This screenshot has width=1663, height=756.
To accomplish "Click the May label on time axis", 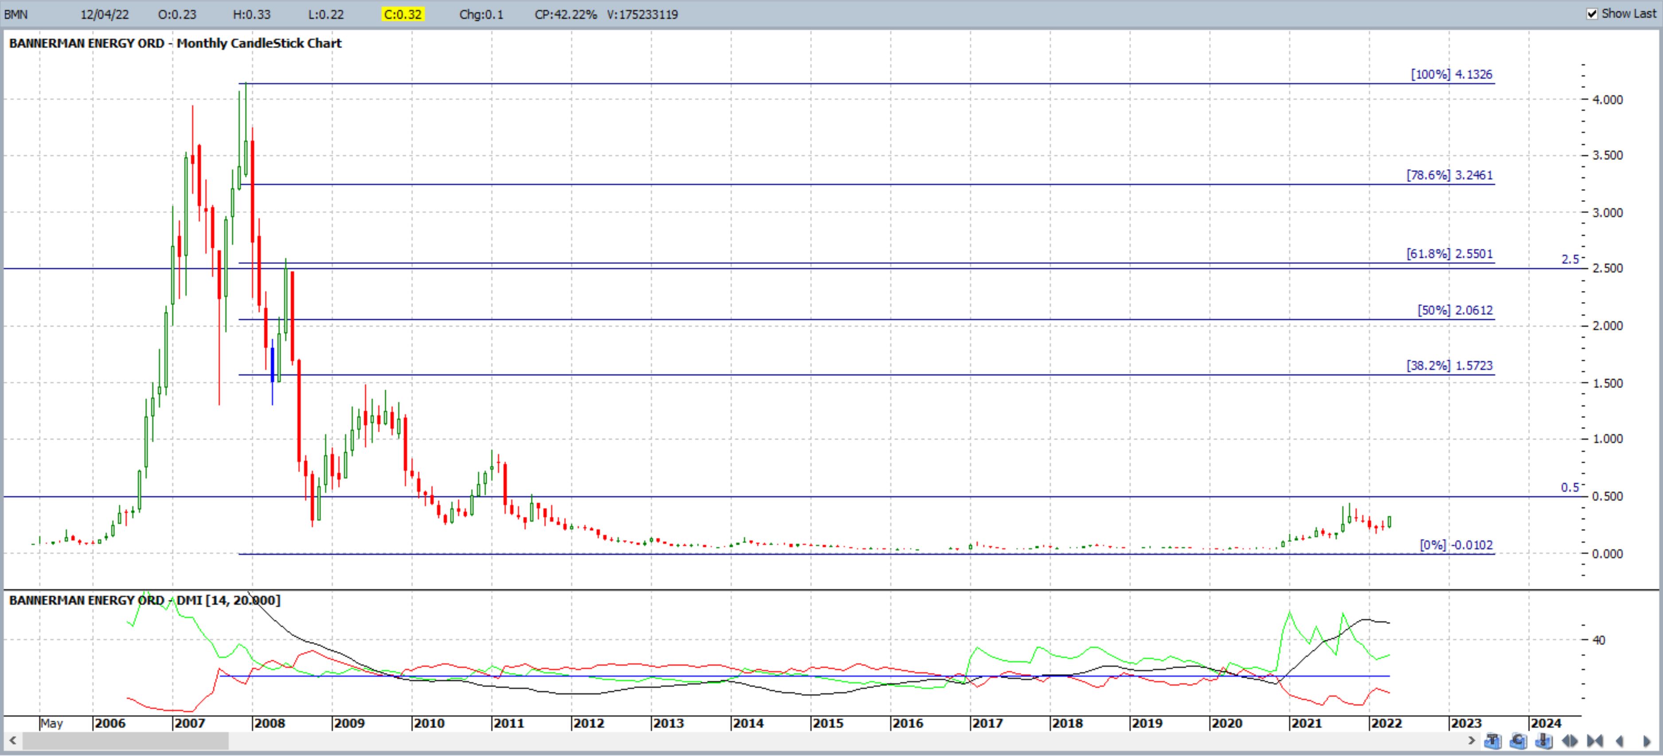I will [x=52, y=723].
